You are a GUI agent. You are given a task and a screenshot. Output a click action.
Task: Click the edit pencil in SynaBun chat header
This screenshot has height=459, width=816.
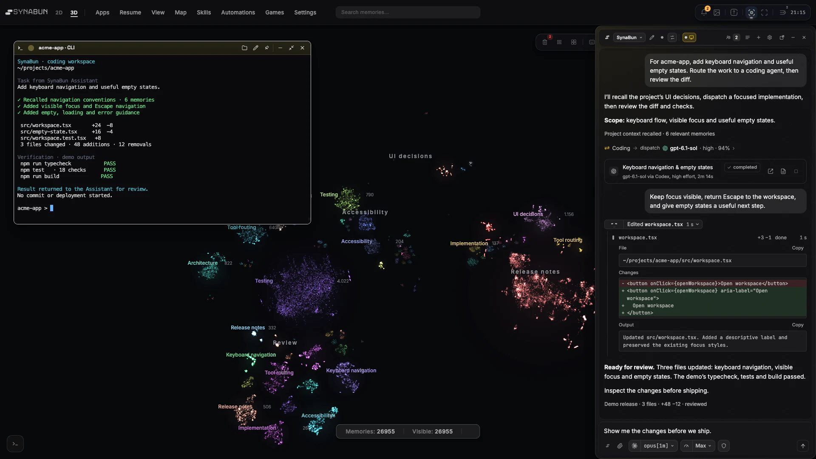pos(652,37)
